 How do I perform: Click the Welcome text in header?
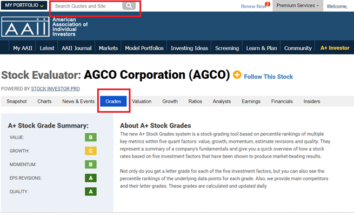coord(337,6)
